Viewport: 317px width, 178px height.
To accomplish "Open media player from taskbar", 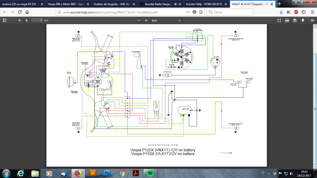I will click(49, 173).
